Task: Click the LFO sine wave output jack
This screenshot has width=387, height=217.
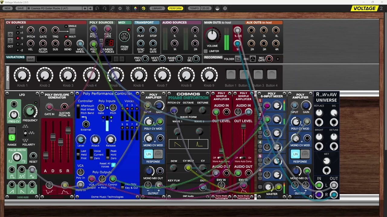Action: click(32, 169)
